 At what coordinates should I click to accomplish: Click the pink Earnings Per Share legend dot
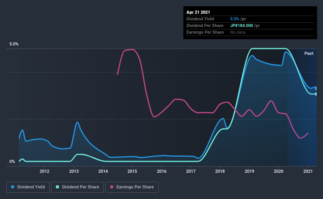112,187
